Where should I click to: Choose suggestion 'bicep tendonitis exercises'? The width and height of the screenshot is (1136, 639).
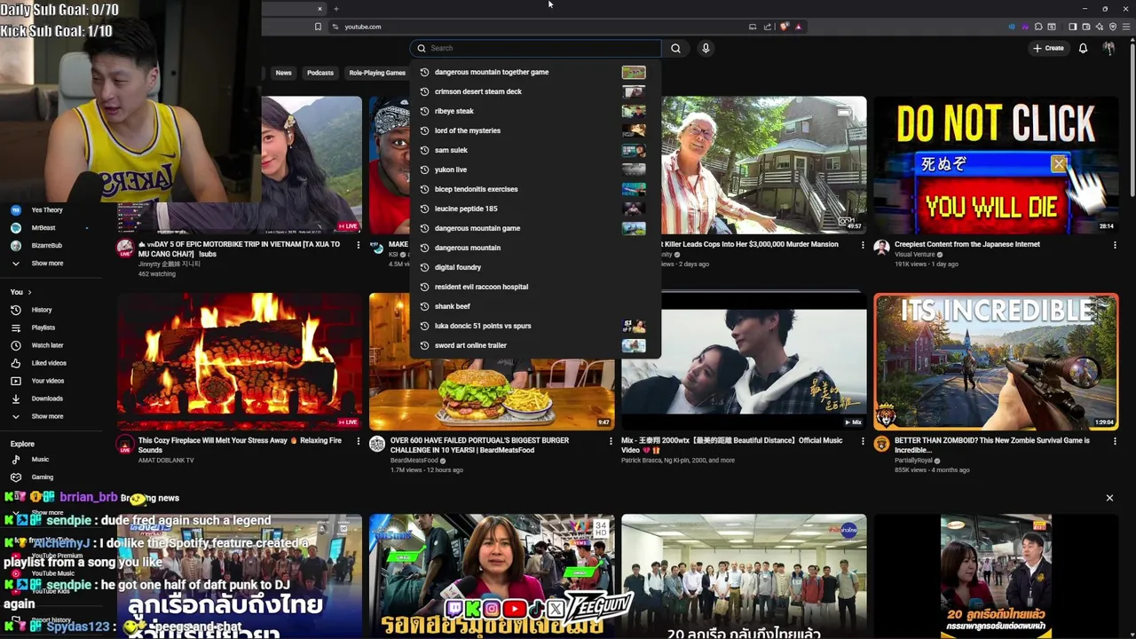pos(535,189)
